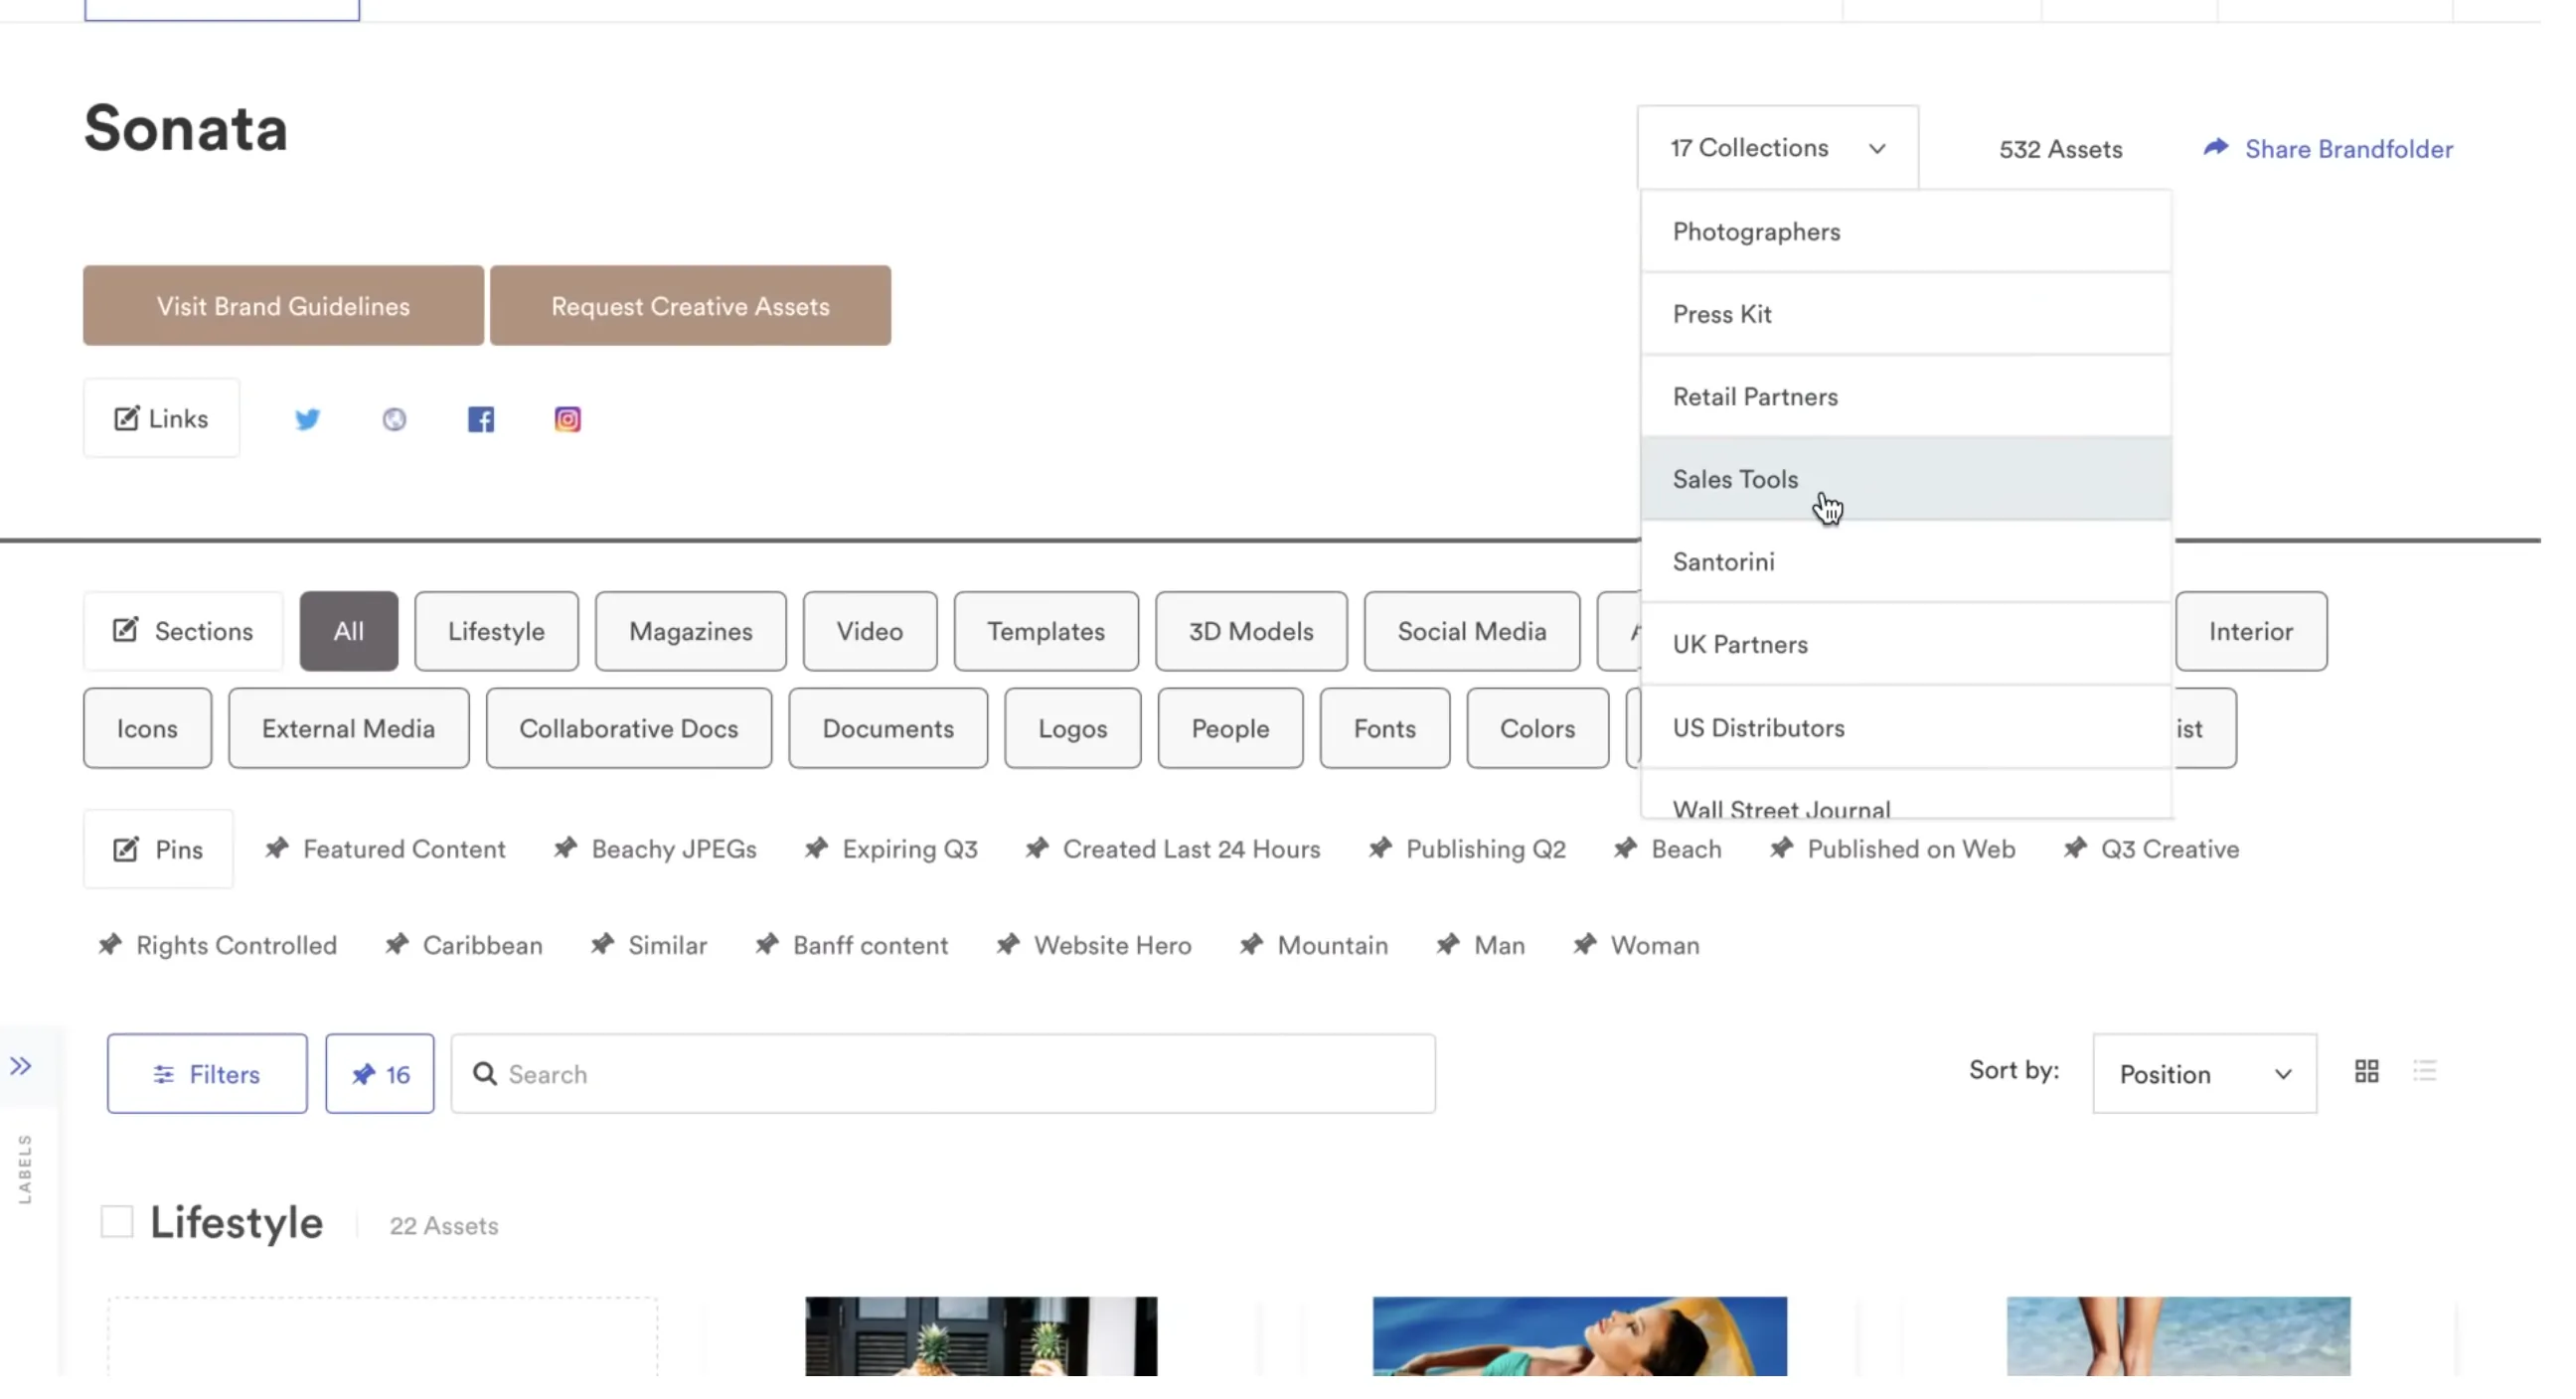The image size is (2576, 1399).
Task: Click the Twitter social media icon
Action: (307, 417)
